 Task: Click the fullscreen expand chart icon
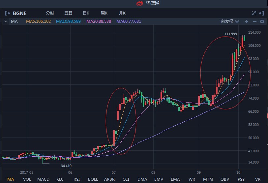coord(254,14)
